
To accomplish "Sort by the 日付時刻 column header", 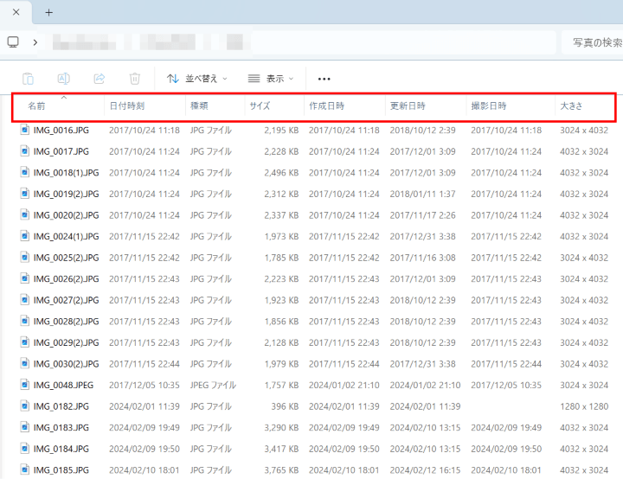I will (126, 106).
